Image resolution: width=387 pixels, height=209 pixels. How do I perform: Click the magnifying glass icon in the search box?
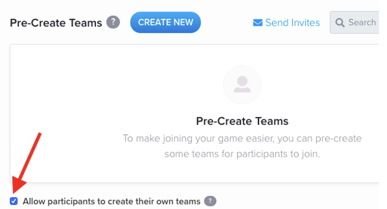click(340, 23)
